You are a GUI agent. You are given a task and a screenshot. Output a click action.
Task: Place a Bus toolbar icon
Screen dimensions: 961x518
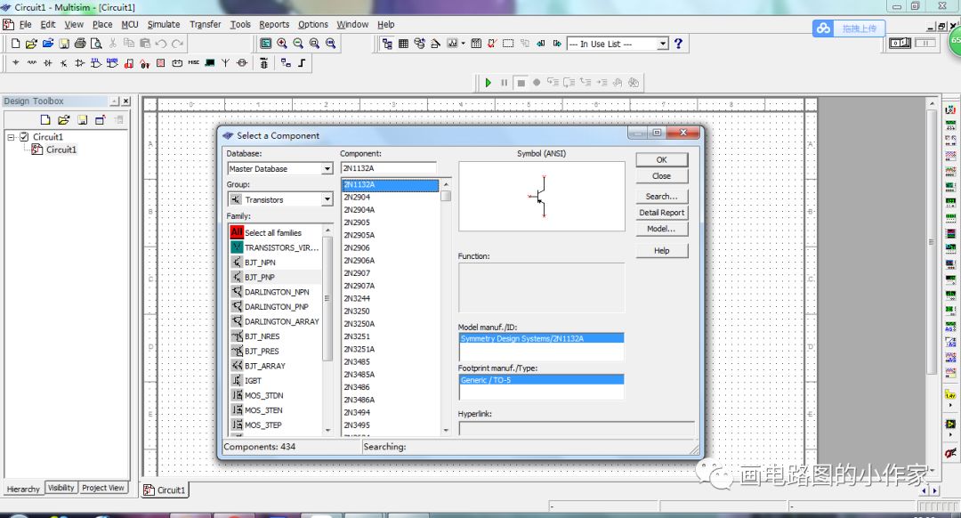point(302,63)
